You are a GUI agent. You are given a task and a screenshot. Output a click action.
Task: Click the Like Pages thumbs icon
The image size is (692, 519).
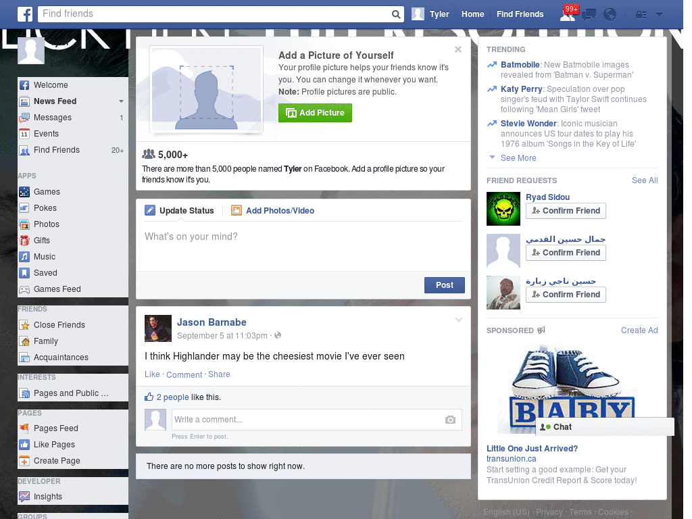(24, 445)
